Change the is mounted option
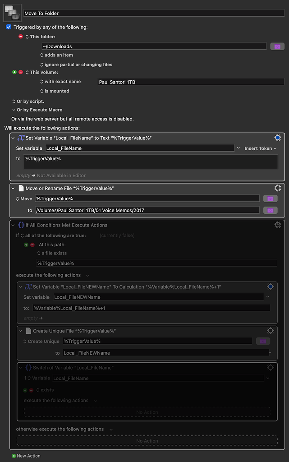289x462 pixels. pyautogui.click(x=55, y=91)
